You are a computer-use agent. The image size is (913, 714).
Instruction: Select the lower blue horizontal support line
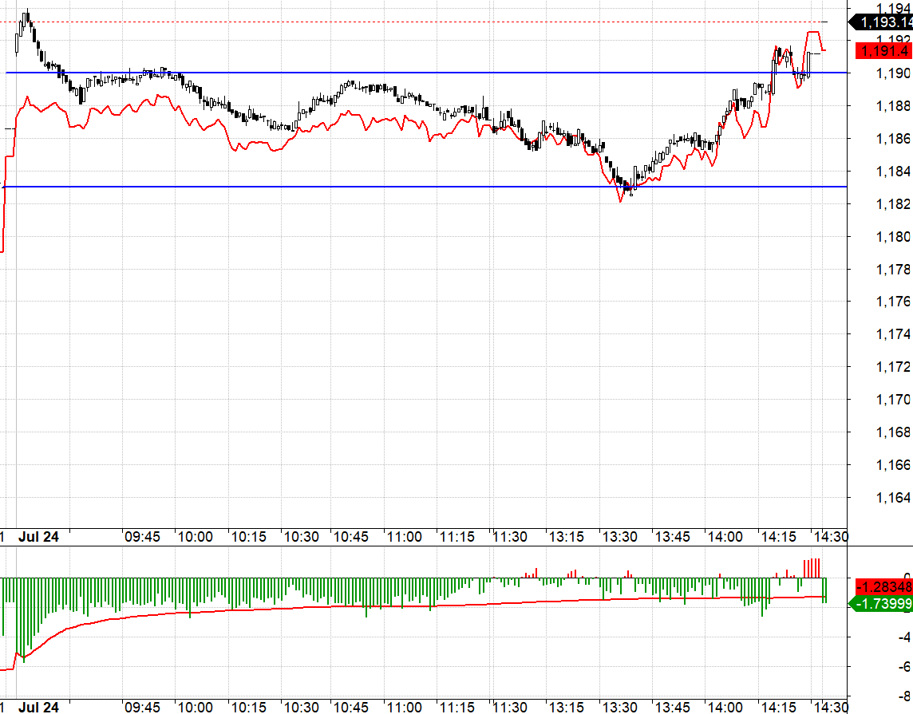(x=425, y=187)
